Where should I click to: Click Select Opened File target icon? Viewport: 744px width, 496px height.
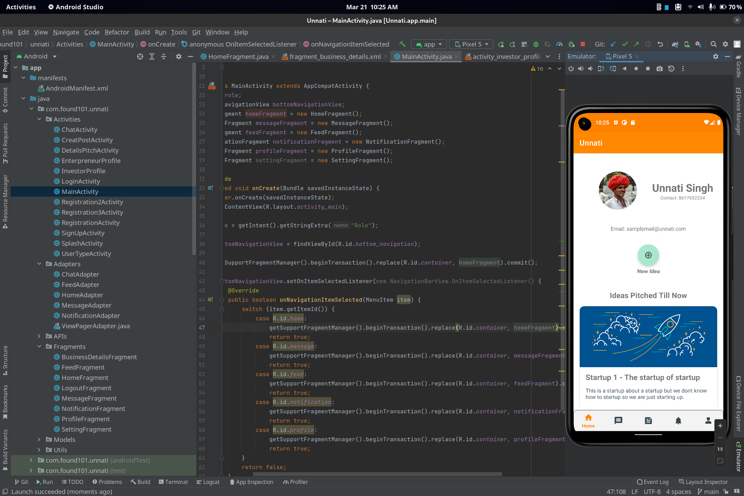(x=140, y=56)
